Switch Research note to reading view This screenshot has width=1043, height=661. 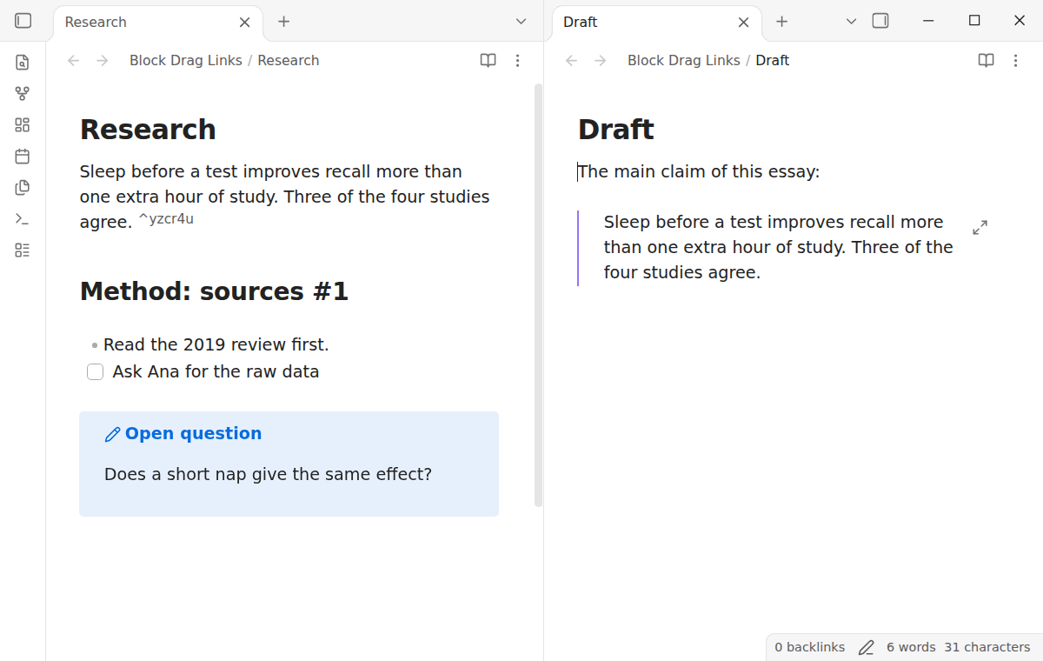click(488, 60)
